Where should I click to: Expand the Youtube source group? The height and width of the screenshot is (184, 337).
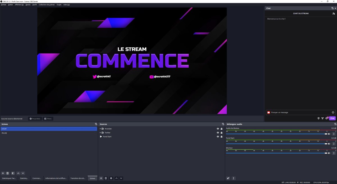[x=100, y=129]
